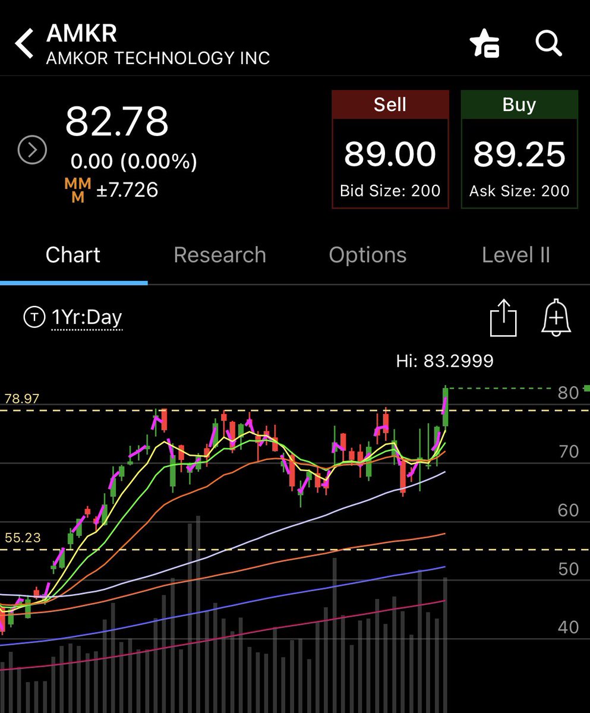590x713 pixels.
Task: Tap the back arrow beside AMKR
Action: point(24,45)
